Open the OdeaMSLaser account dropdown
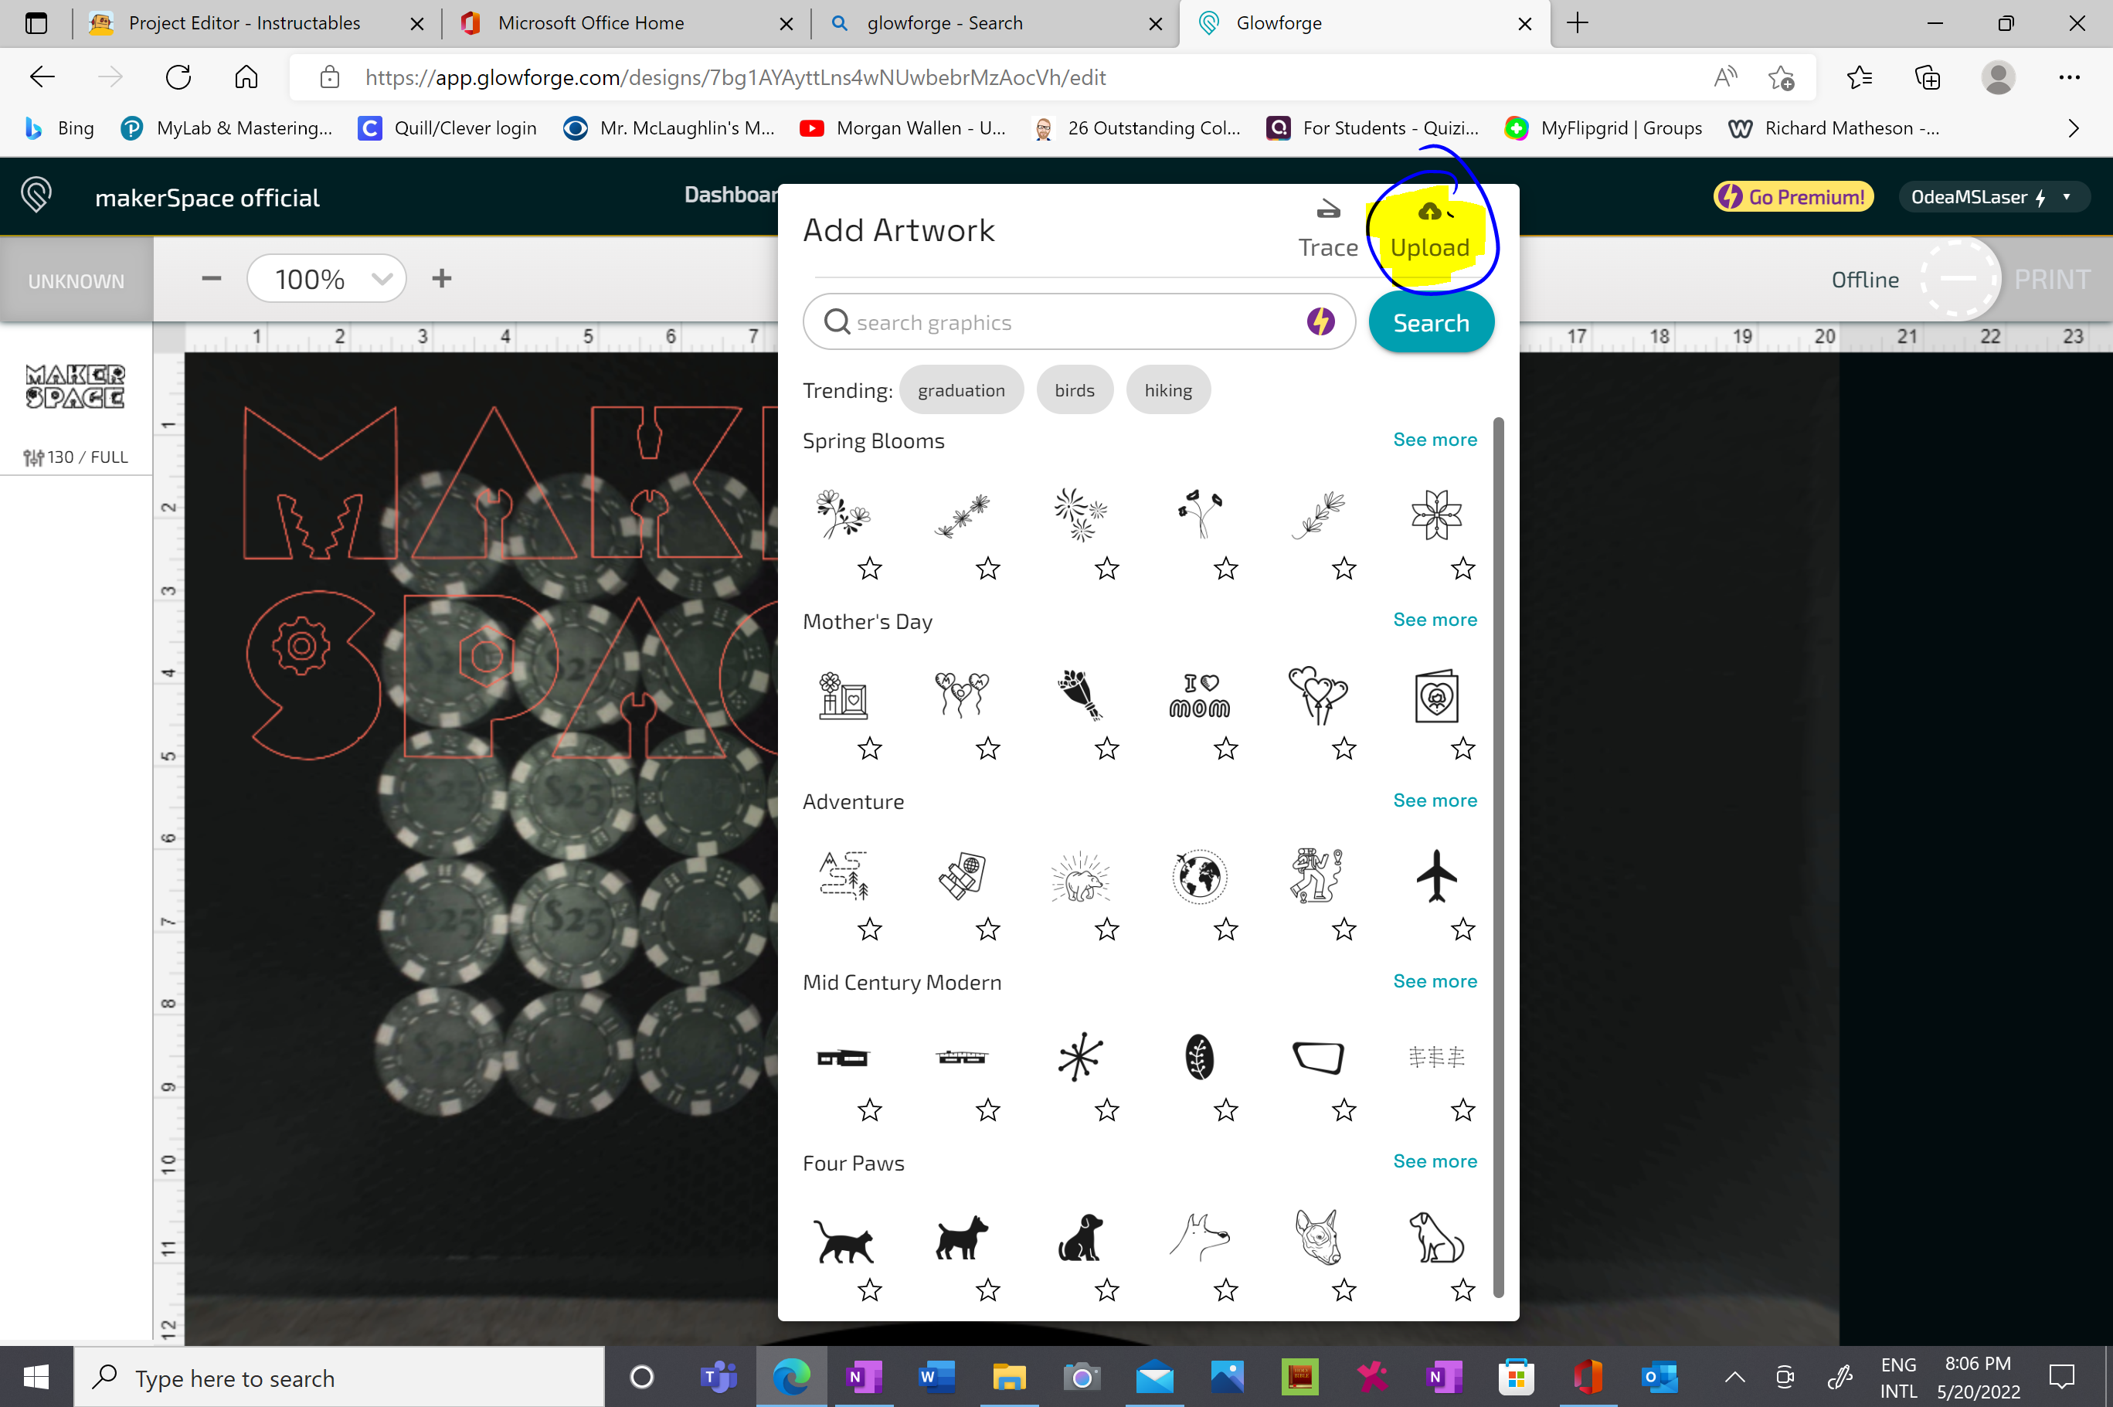 [x=1994, y=196]
